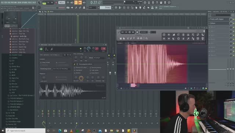
Task: Click the taskbar search box
Action: coord(25,130)
